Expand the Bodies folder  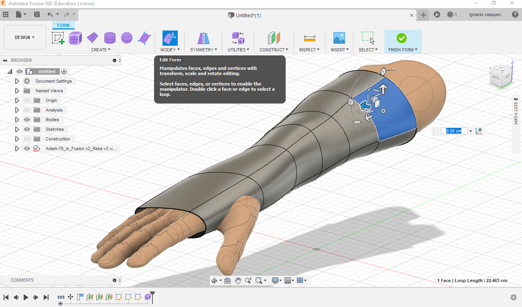pos(17,120)
